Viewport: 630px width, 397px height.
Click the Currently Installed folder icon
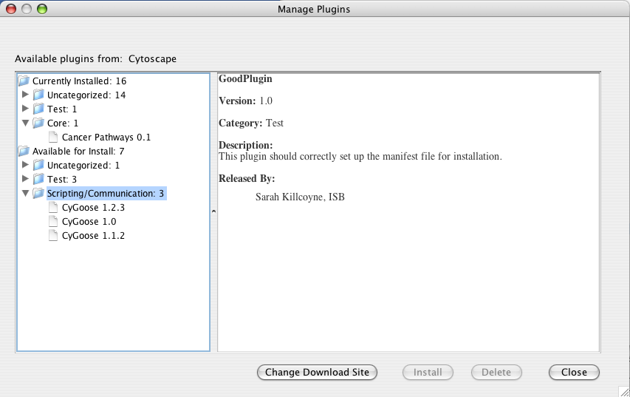click(x=24, y=81)
